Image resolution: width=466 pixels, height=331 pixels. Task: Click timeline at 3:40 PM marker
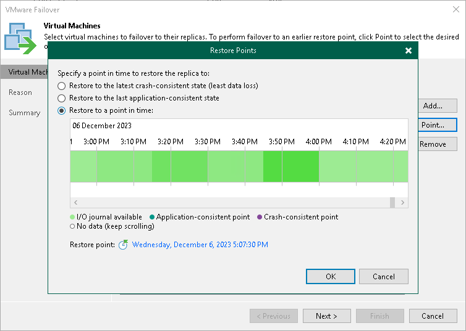pos(245,142)
